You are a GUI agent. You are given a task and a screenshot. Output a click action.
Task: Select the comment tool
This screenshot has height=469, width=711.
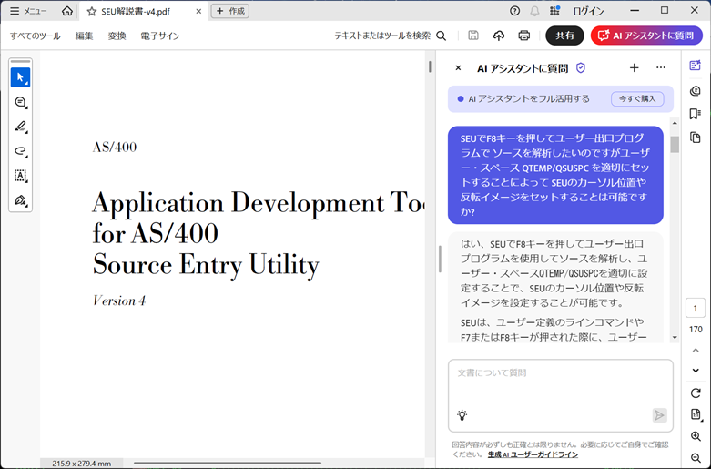click(x=20, y=103)
